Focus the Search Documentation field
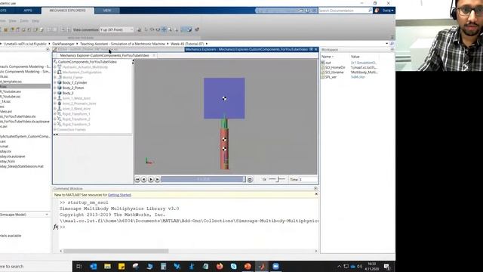483x272 pixels. 343,11
